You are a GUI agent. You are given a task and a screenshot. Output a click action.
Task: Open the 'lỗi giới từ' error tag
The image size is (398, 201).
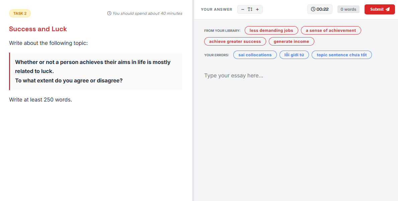[x=294, y=55]
